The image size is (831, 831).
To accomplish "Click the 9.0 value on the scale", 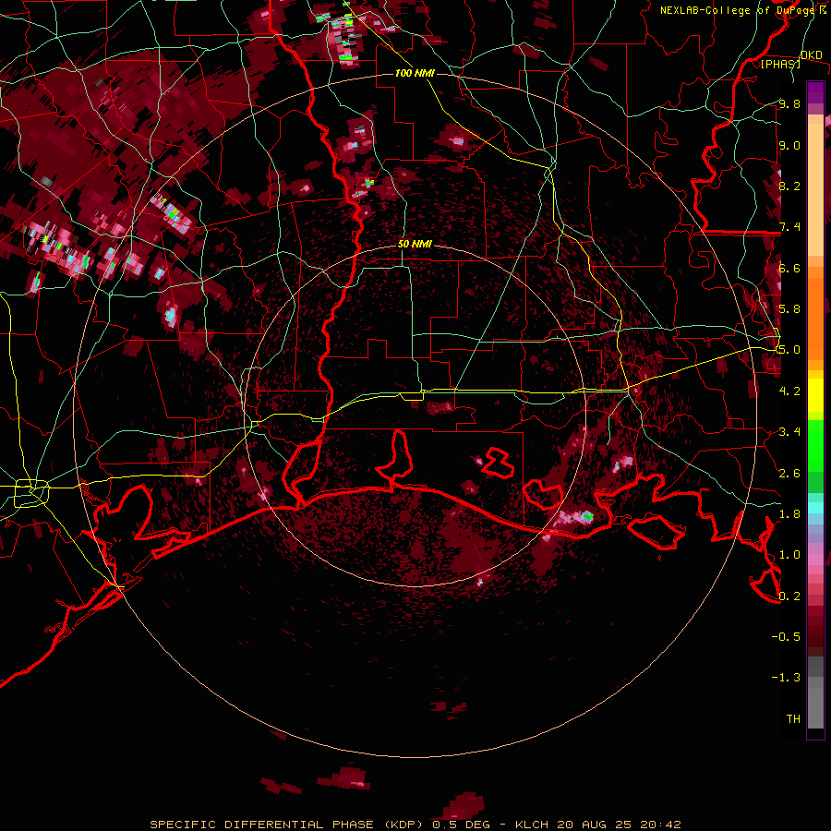I will click(x=789, y=145).
